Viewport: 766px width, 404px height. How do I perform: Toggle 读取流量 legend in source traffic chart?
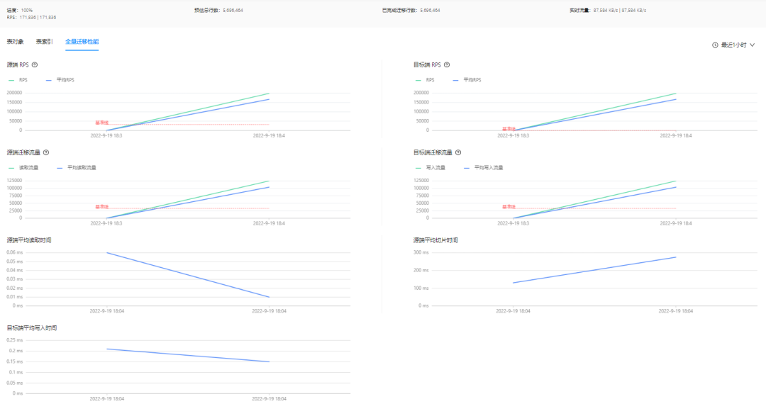coord(23,168)
